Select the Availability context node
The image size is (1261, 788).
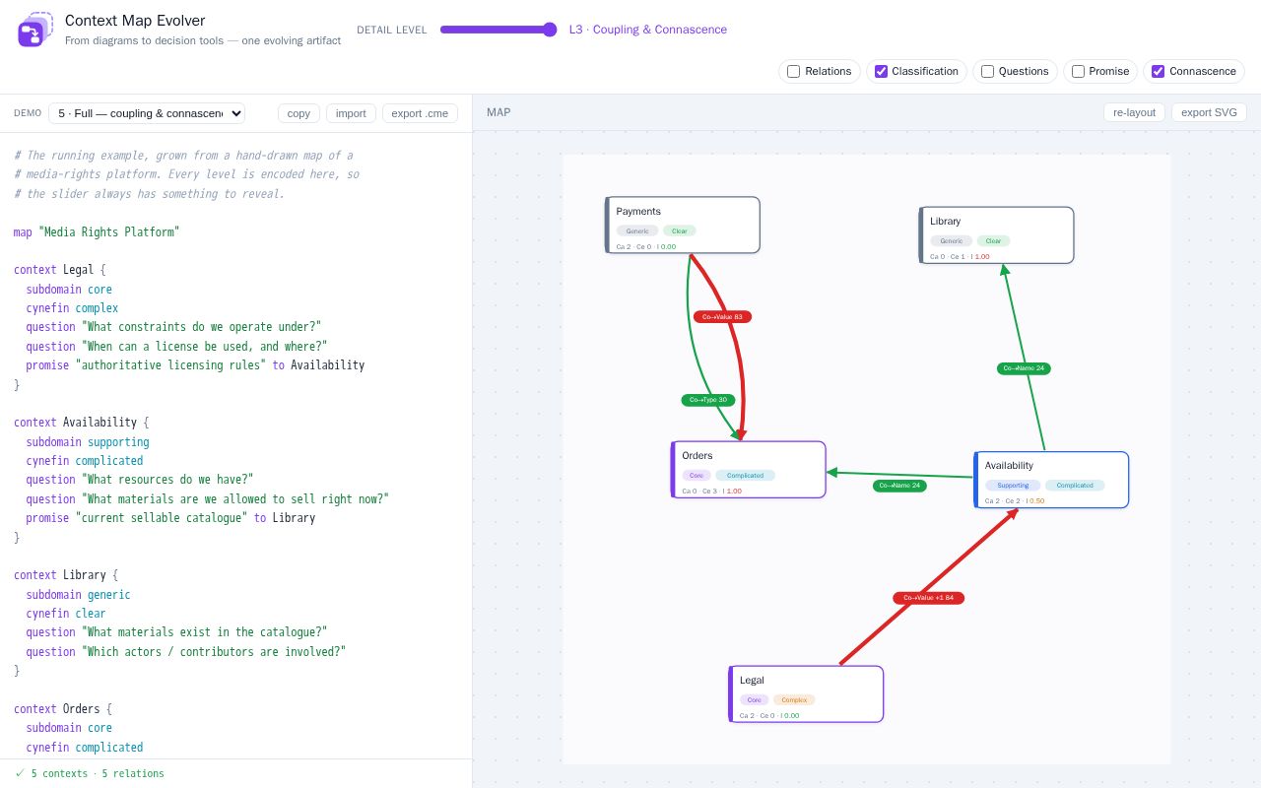pyautogui.click(x=1051, y=480)
